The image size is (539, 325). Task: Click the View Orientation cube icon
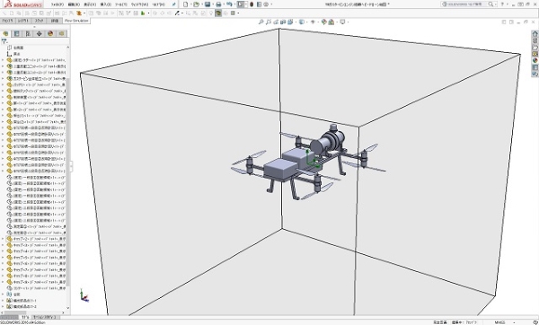coord(290,22)
